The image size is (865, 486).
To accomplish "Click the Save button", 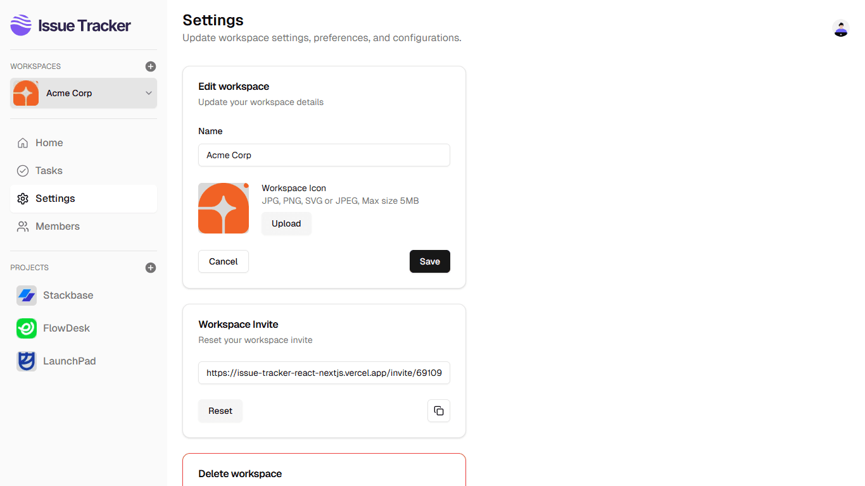I will [429, 261].
